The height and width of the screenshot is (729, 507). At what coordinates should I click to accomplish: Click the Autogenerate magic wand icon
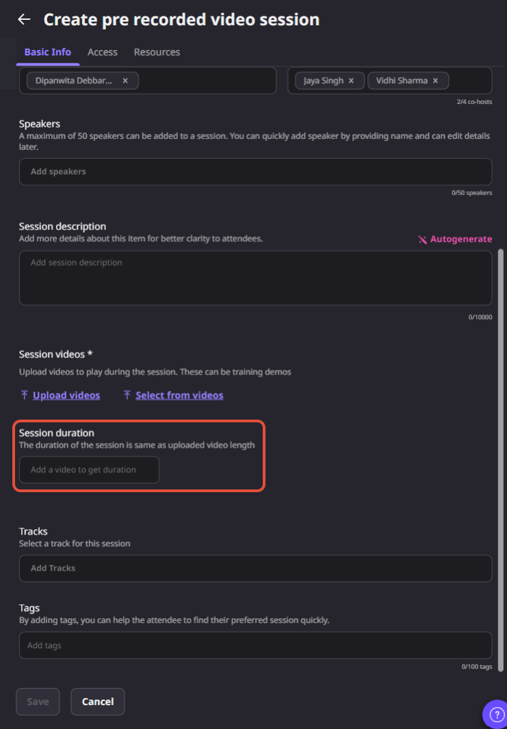(x=422, y=240)
